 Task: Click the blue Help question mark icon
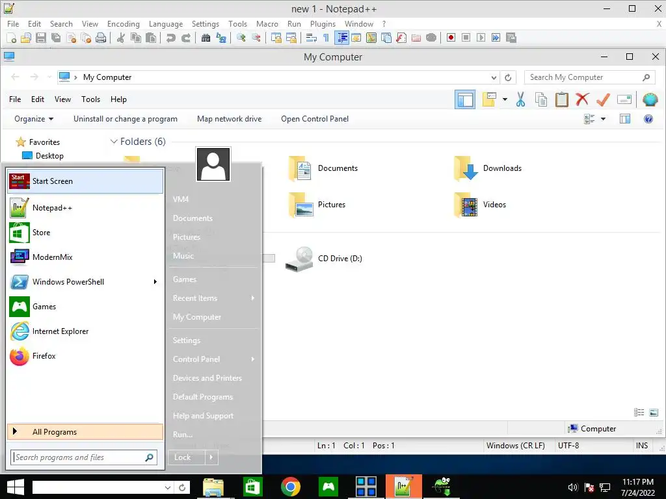(648, 120)
